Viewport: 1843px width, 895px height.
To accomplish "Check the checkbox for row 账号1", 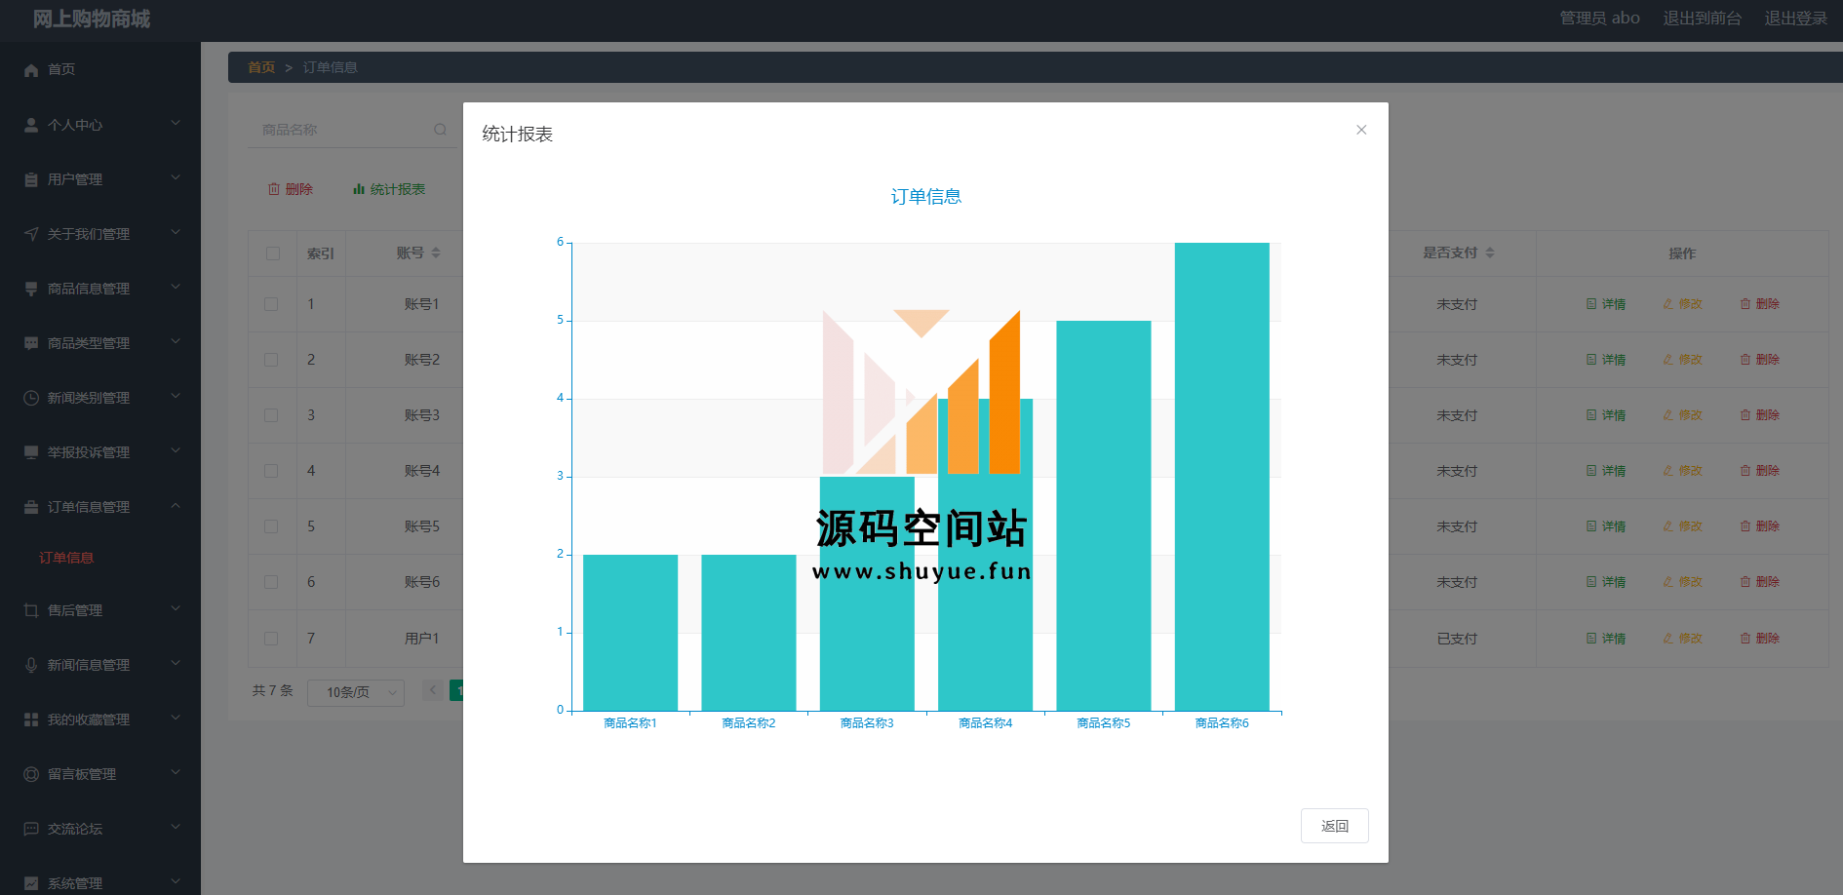I will pyautogui.click(x=271, y=304).
